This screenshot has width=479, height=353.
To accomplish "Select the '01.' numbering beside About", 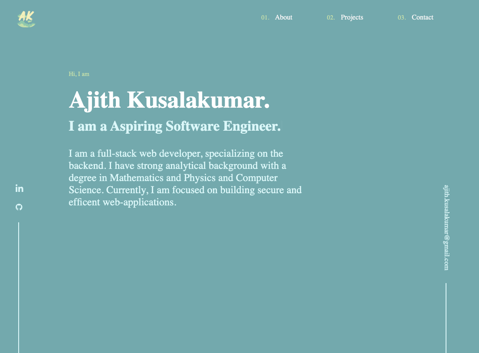I will [x=265, y=18].
